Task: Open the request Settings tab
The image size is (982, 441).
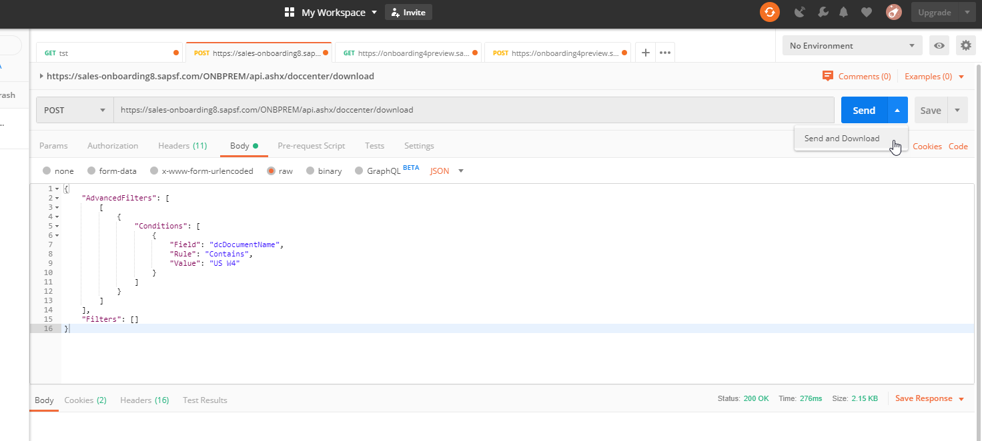Action: point(419,146)
